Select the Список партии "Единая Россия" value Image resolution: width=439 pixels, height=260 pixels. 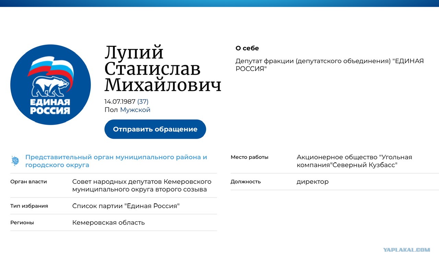[126, 206]
